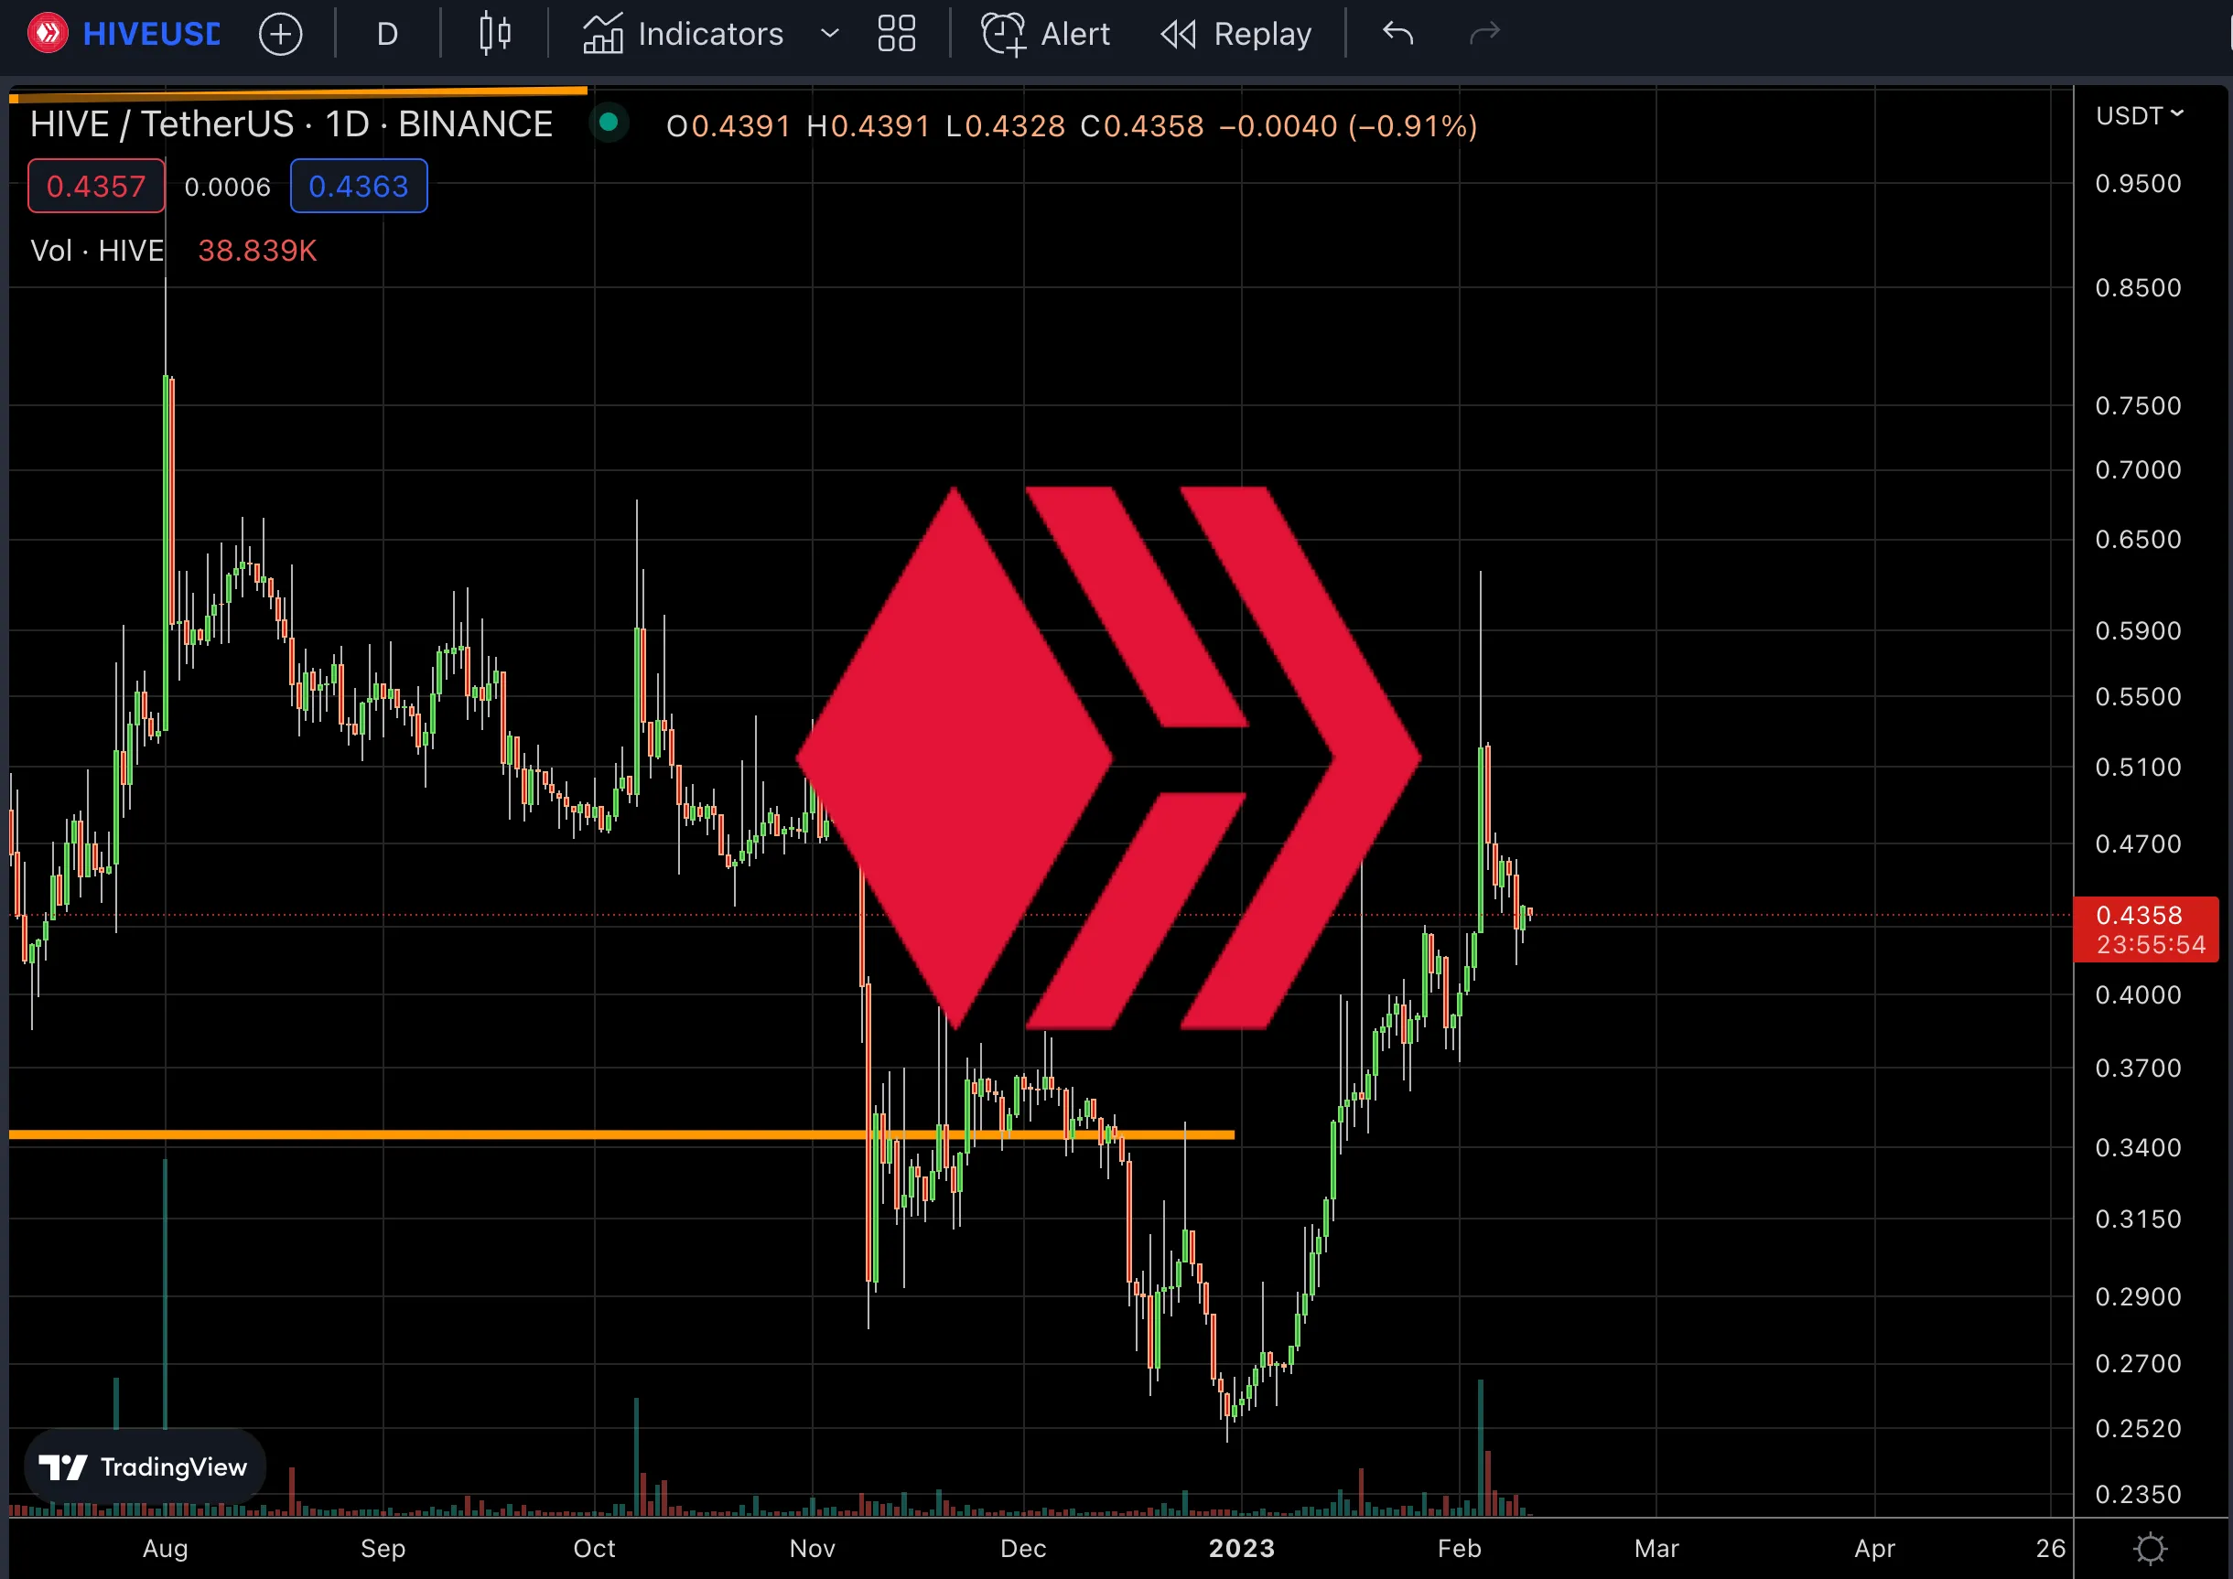
Task: Click the add symbol plus icon
Action: click(x=280, y=34)
